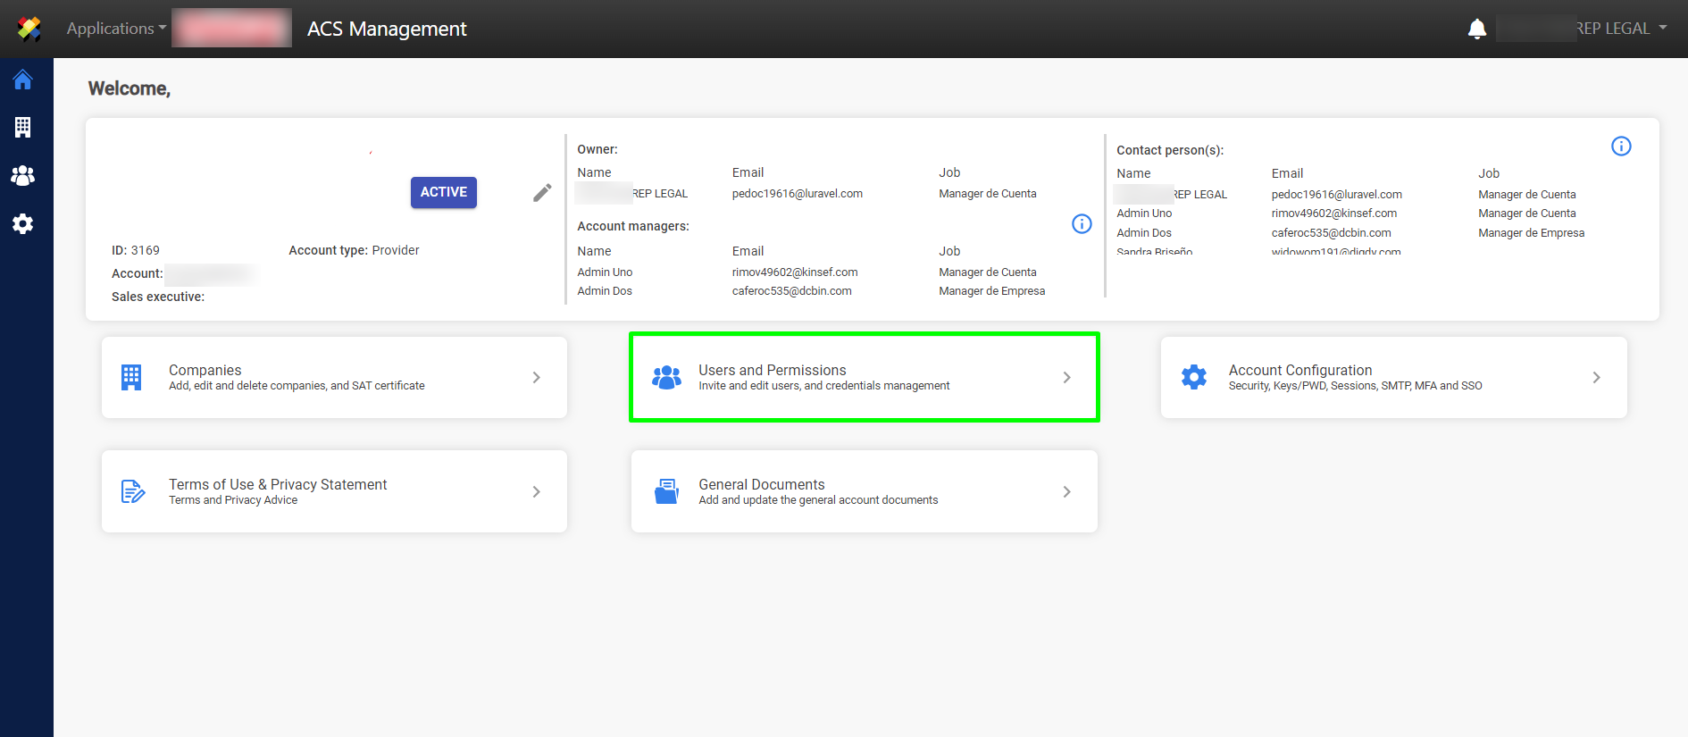This screenshot has height=737, width=1688.
Task: Open the Settings gear icon in the sidebar
Action: click(23, 224)
